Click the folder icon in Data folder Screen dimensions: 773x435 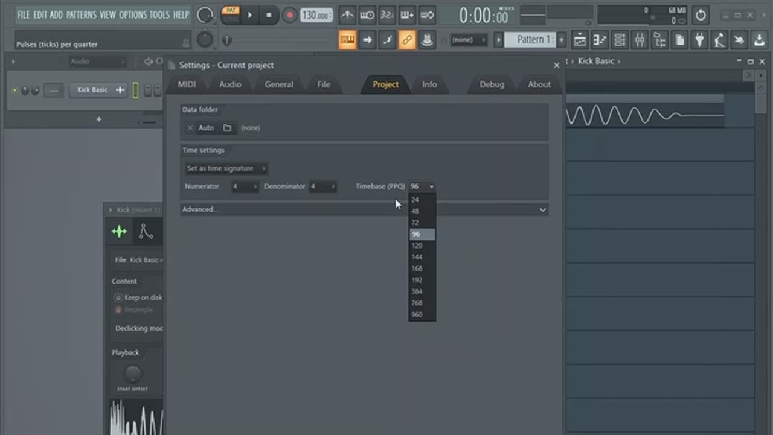[x=227, y=128]
